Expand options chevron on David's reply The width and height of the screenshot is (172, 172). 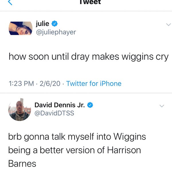[162, 106]
